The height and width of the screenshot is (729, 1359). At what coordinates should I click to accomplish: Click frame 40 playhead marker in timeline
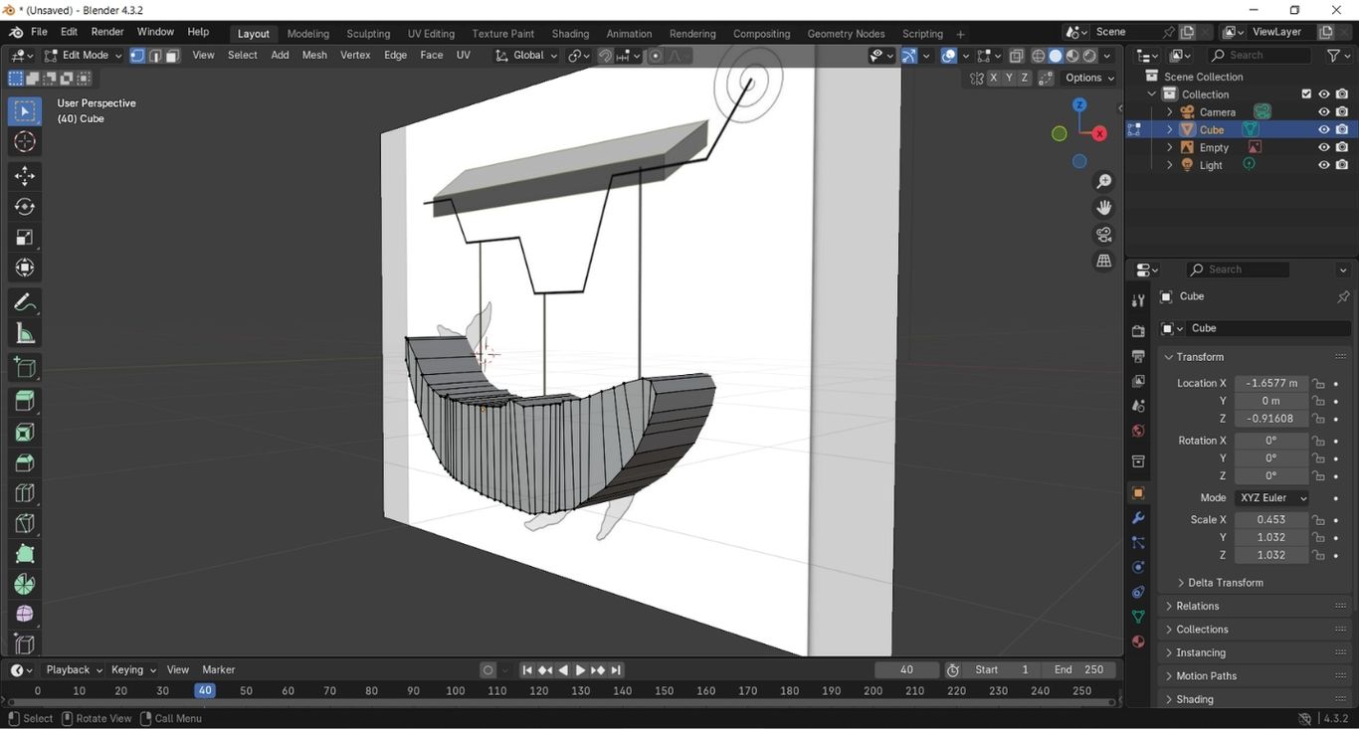click(x=205, y=691)
